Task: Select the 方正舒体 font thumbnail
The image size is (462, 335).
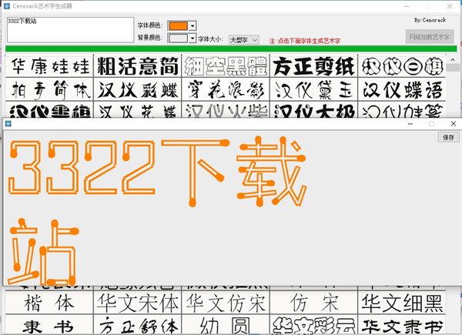Action: coord(138,325)
